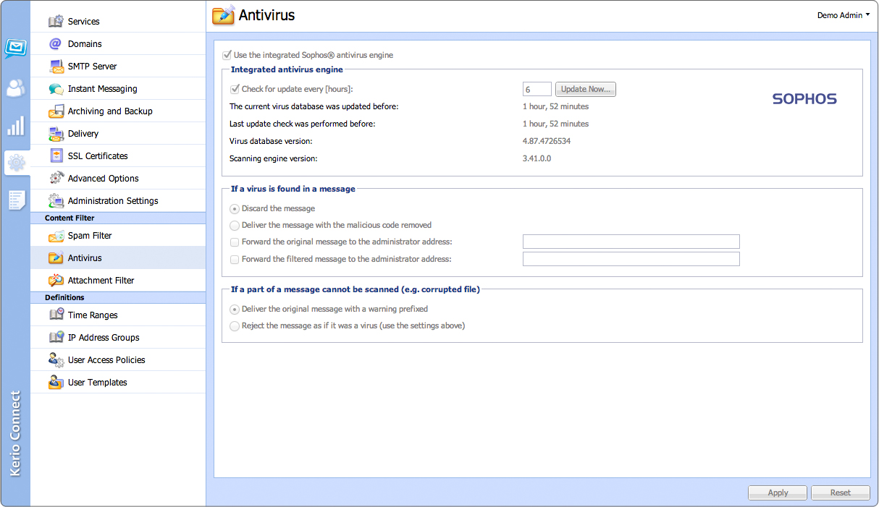This screenshot has width=879, height=507.
Task: Open Domains settings page
Action: click(118, 44)
